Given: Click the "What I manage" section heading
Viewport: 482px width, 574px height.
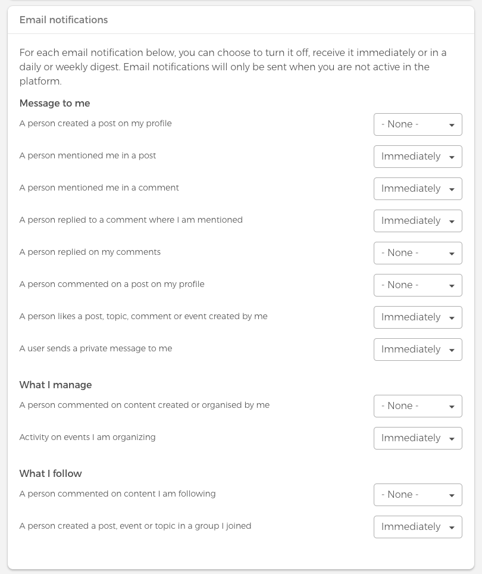Looking at the screenshot, I should tap(55, 385).
